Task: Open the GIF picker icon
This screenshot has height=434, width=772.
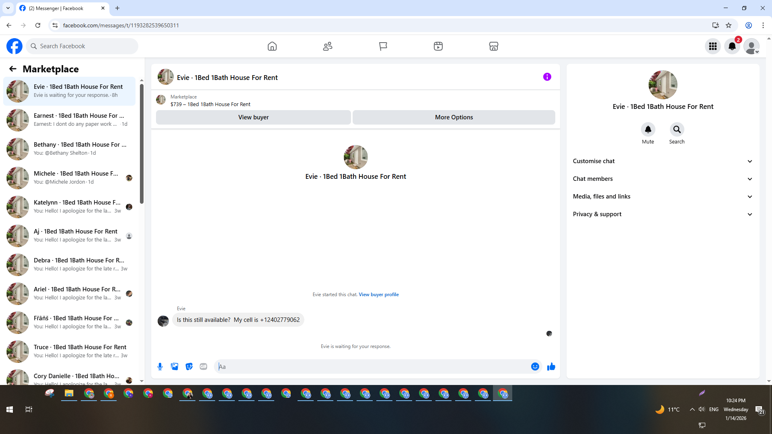Action: (203, 366)
